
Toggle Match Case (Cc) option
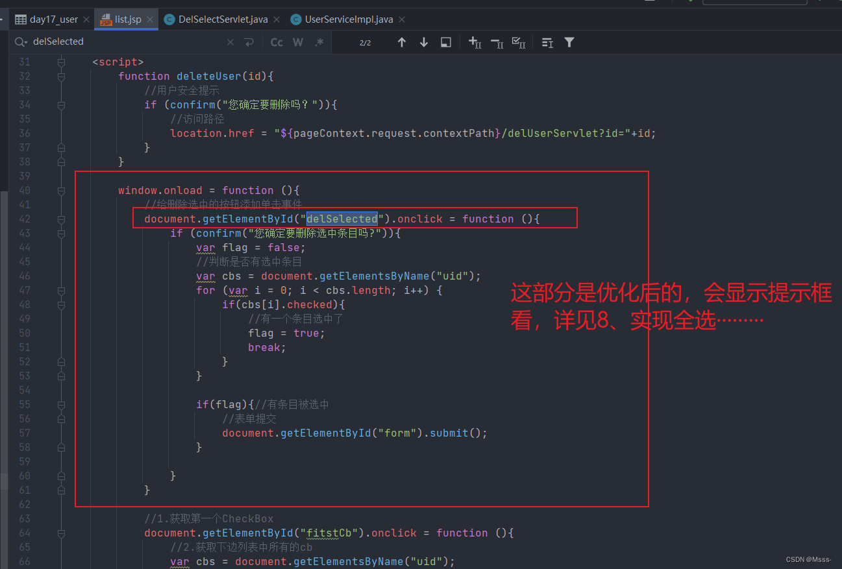tap(277, 42)
